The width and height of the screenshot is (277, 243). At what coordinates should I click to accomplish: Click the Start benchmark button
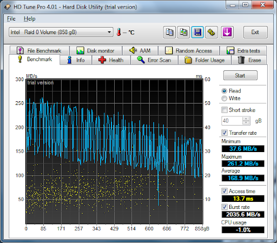pos(240,75)
